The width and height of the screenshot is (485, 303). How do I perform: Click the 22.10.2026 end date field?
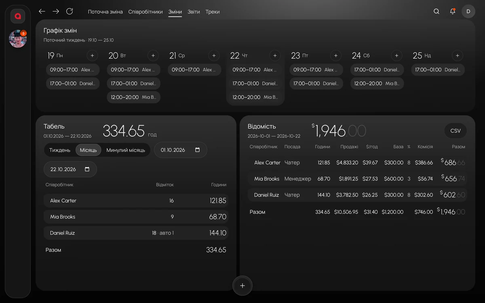[70, 169]
